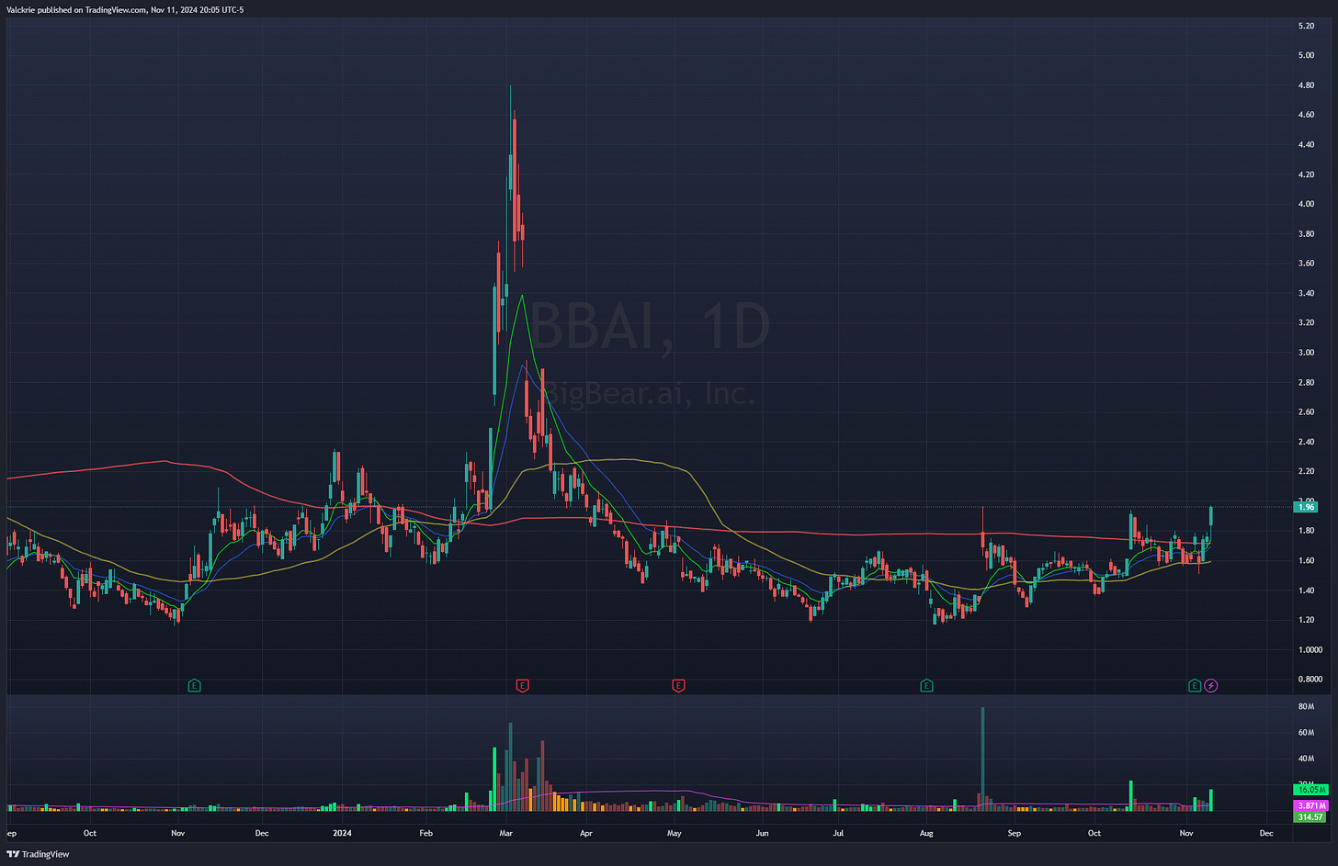Click the green earnings marker beside the lightning icon
The image size is (1338, 866).
[1195, 685]
